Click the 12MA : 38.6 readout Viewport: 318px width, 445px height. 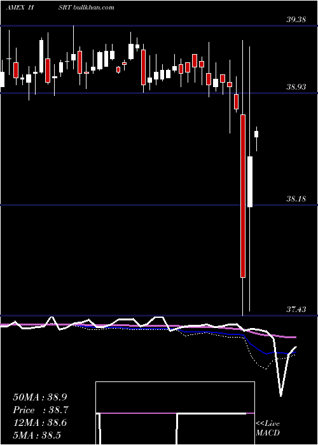point(39,423)
